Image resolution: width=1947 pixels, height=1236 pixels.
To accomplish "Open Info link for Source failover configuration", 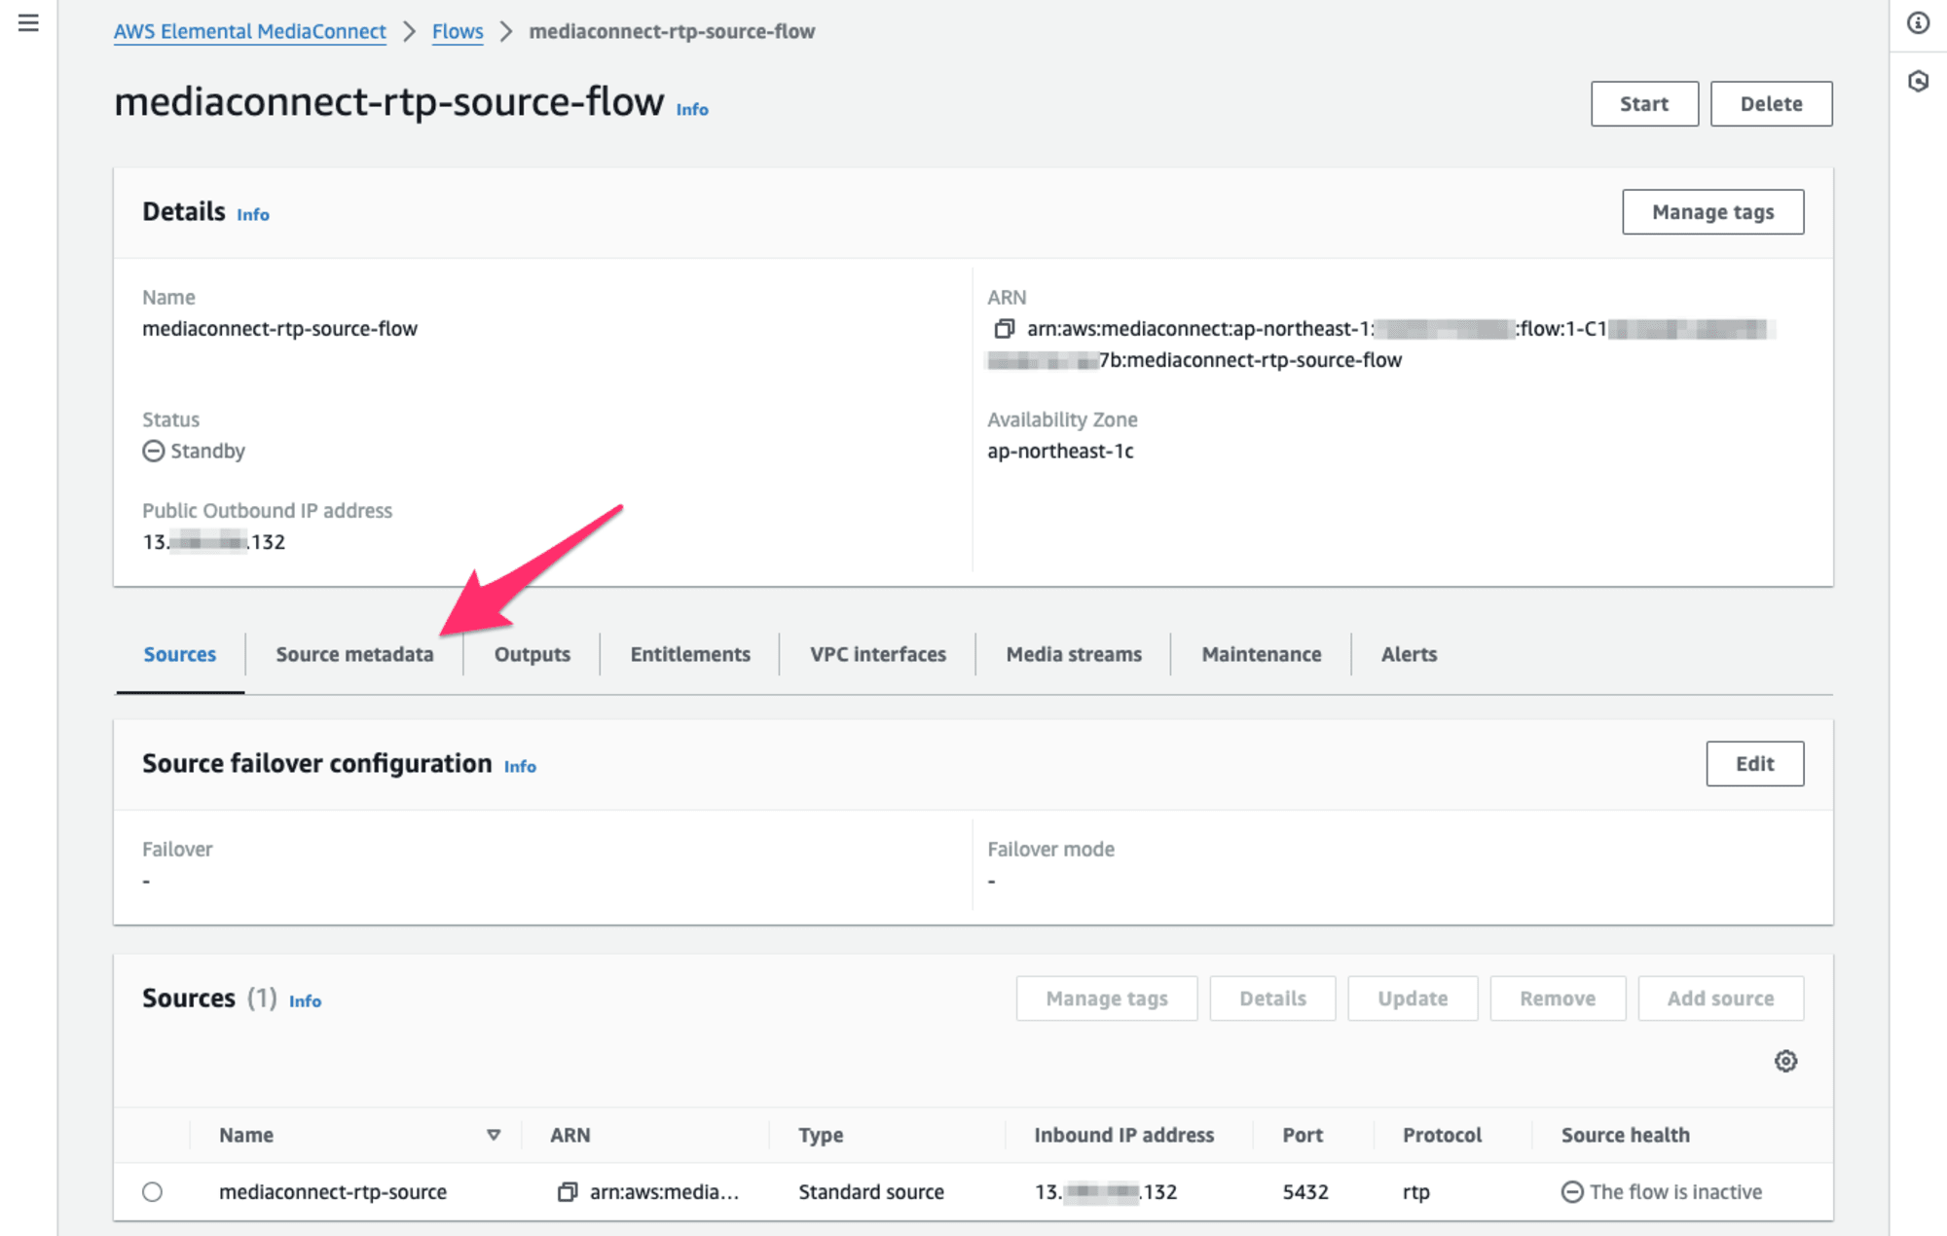I will point(520,767).
